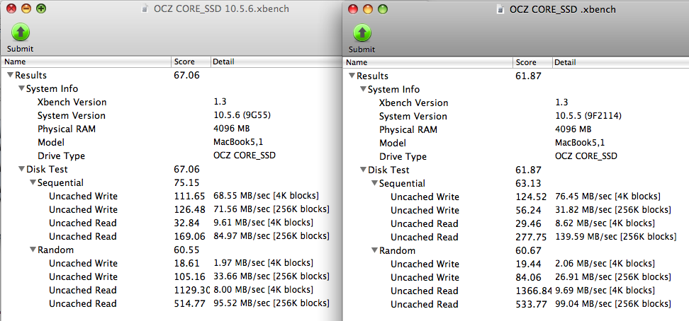This screenshot has height=321, width=689.
Task: Click document icon in left window title
Action: pyautogui.click(x=145, y=8)
